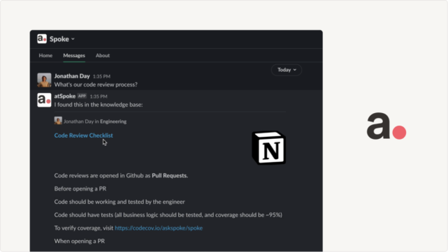The width and height of the screenshot is (448, 252).
Task: Open the codecov.io/askspoke/spoke link
Action: click(159, 228)
